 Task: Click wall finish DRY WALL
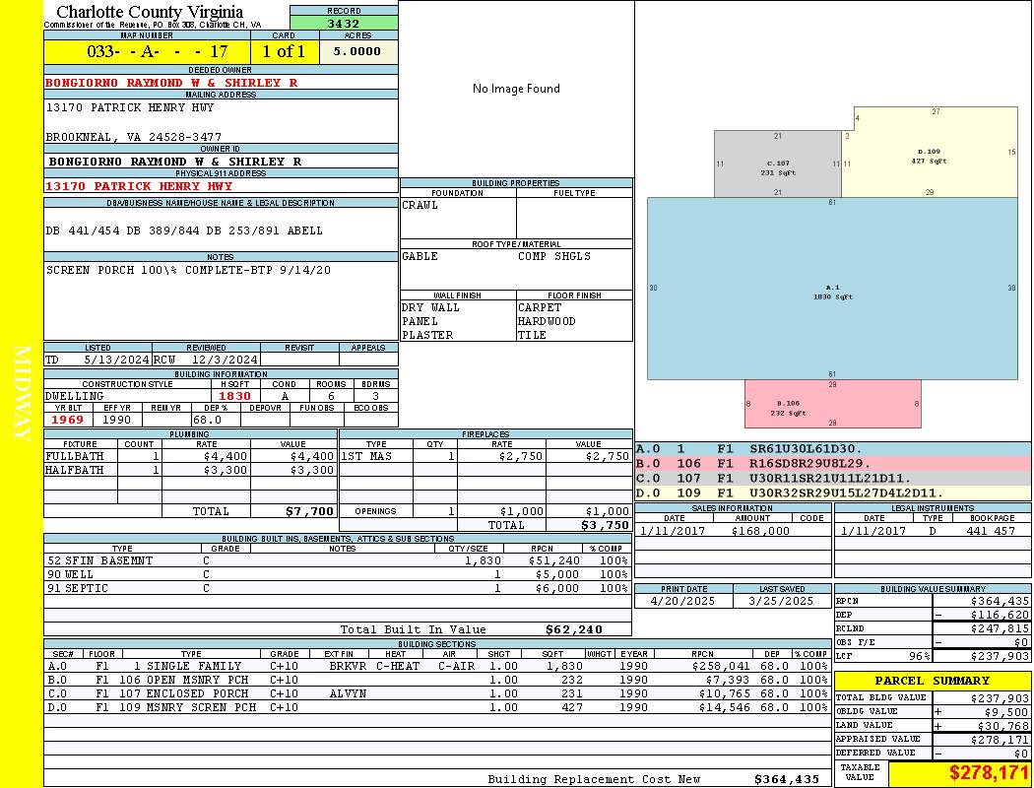click(430, 307)
